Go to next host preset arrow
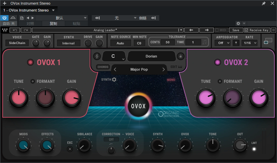 [x=33, y=18]
